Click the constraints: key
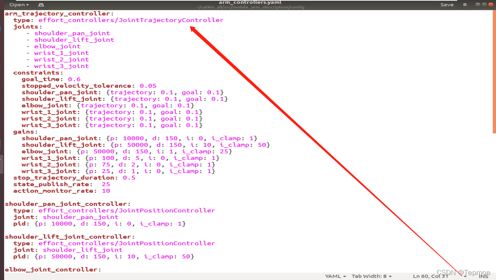 coord(38,73)
